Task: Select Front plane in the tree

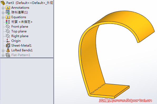Action: [20, 27]
